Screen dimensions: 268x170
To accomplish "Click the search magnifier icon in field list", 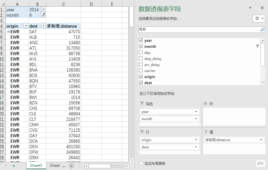I will point(262,29).
